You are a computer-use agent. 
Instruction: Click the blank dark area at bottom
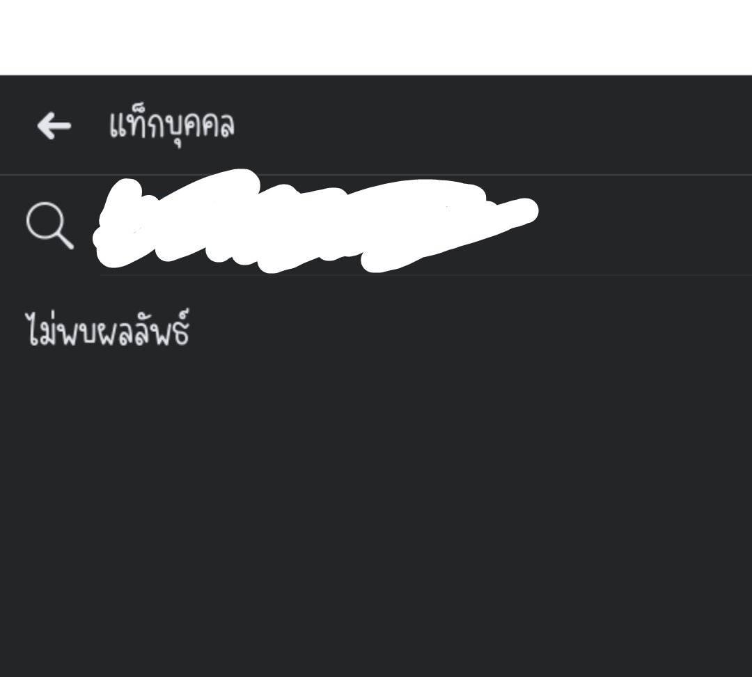coord(376,600)
